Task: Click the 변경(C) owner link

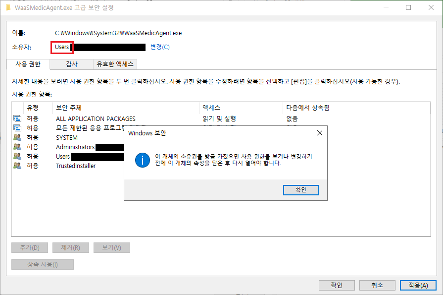Action: click(x=160, y=47)
